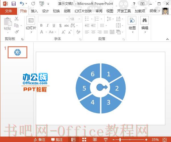Viewport: 171px width, 142px height.
Task: Click the Undo arrow icon
Action: coord(22,4)
